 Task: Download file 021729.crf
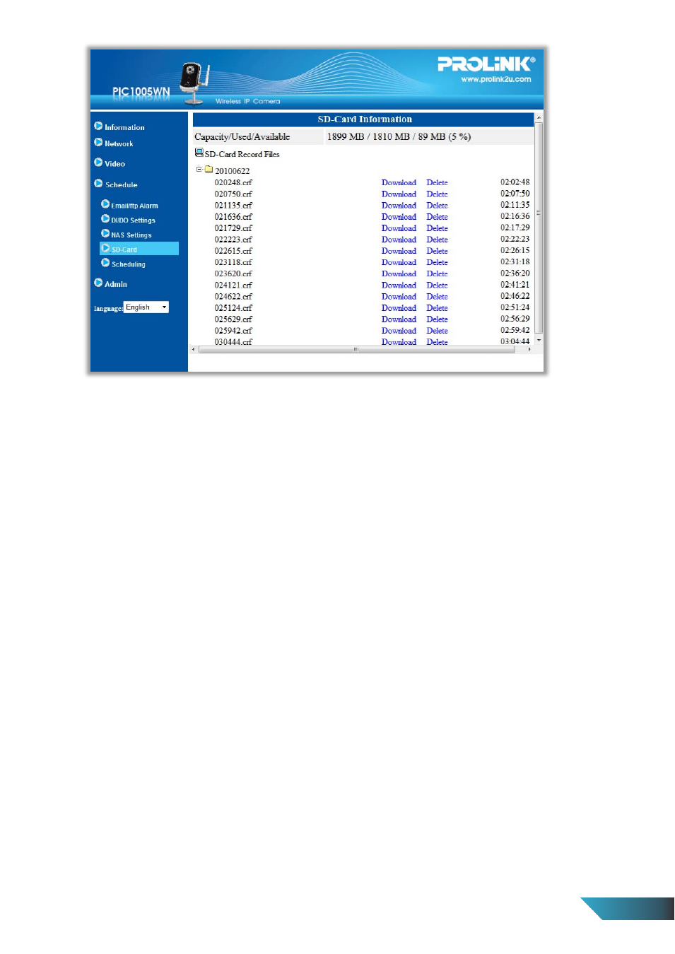(x=399, y=228)
